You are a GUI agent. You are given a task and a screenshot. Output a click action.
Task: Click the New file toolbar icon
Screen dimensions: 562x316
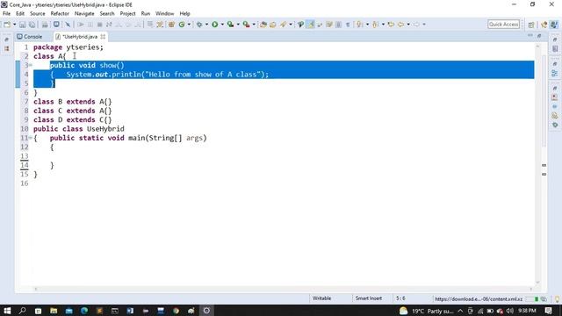(x=7, y=25)
